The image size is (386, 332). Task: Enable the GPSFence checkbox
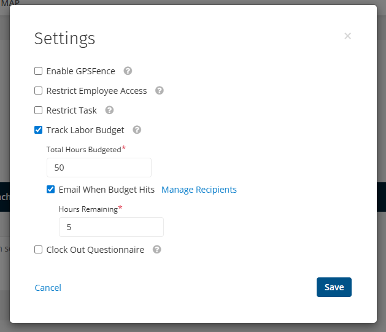coord(39,71)
